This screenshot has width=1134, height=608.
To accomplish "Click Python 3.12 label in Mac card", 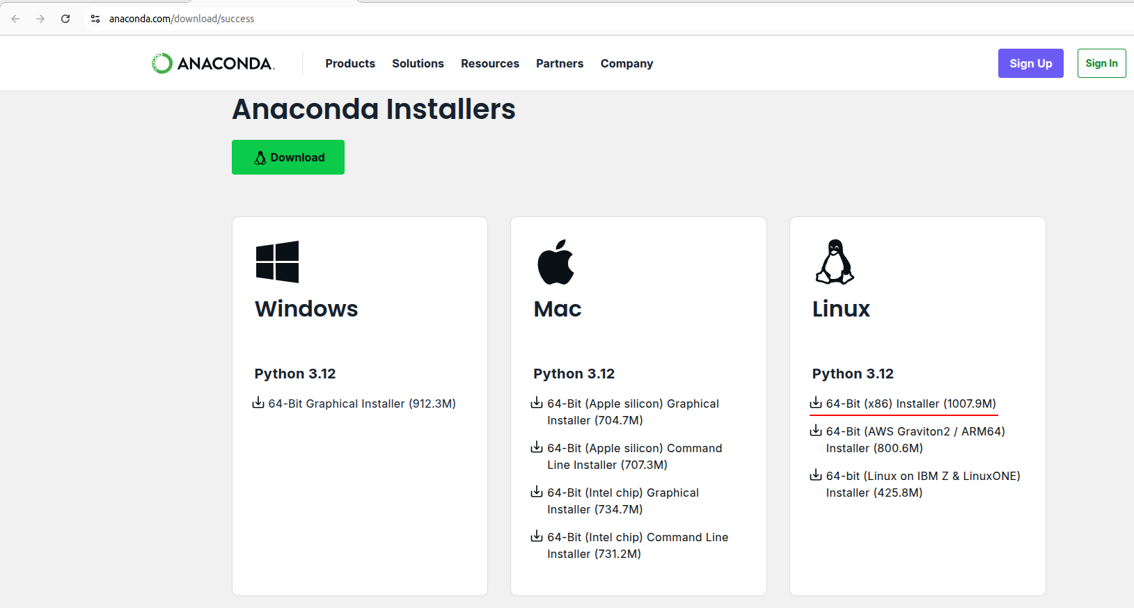I will (x=574, y=374).
